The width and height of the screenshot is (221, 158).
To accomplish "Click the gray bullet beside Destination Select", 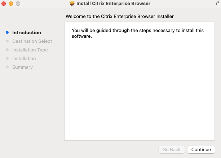I will [x=7, y=41].
